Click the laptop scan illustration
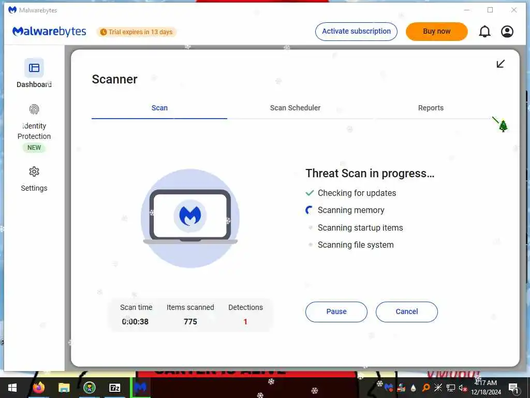Screen dimensions: 530x398 click(190, 218)
